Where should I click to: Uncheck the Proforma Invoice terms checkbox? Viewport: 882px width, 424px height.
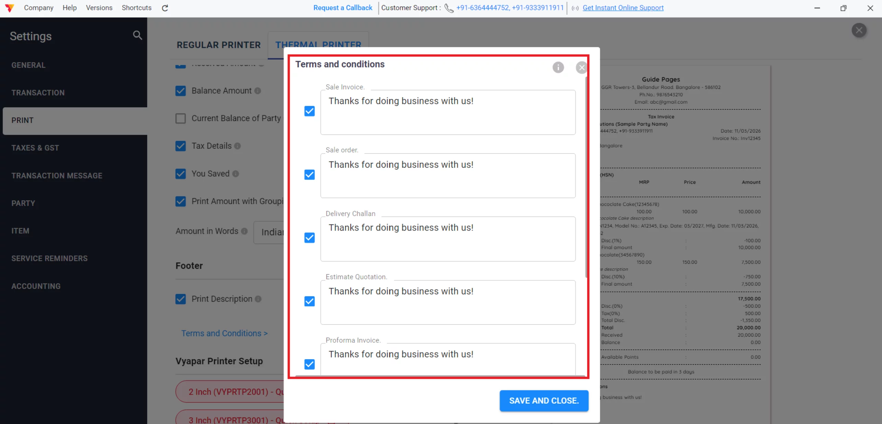tap(309, 364)
